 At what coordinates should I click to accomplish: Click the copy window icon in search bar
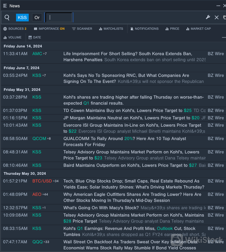[224, 17]
